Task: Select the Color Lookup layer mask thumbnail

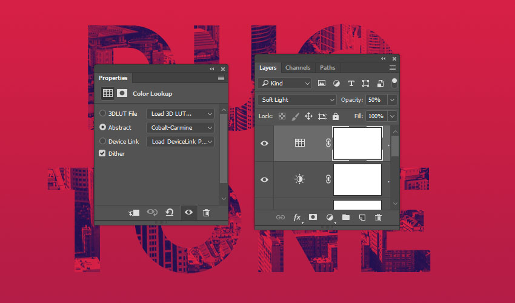Action: click(x=357, y=144)
